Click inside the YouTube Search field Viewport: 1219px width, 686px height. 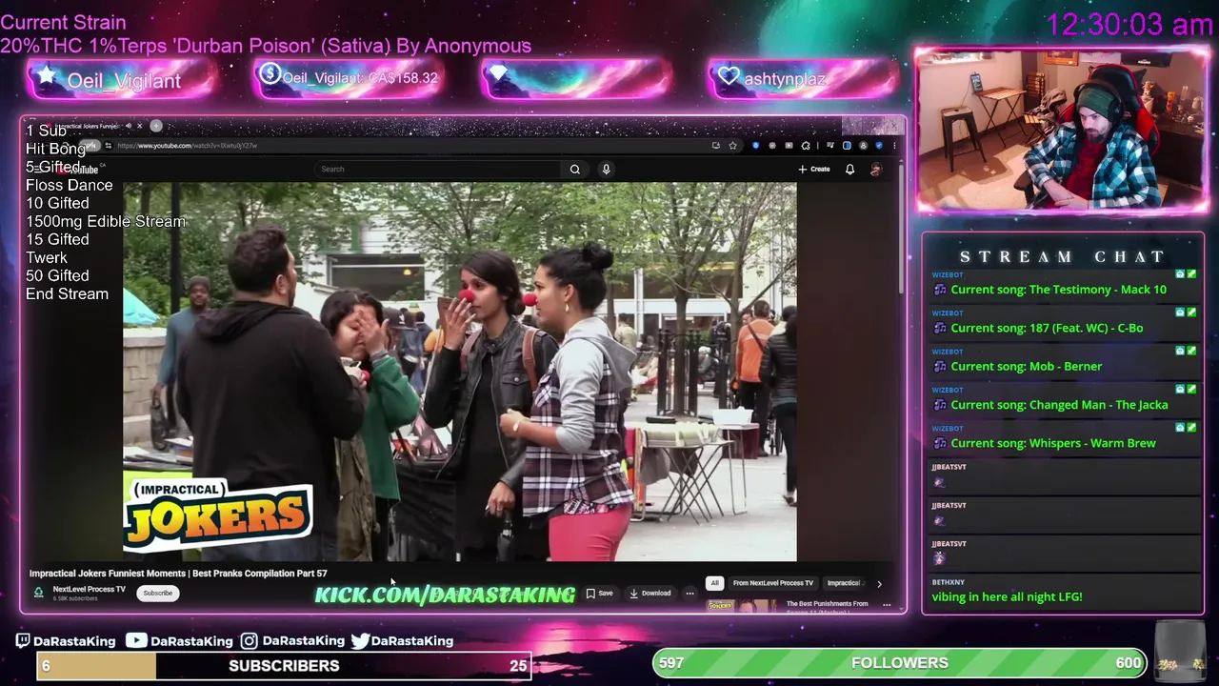438,169
